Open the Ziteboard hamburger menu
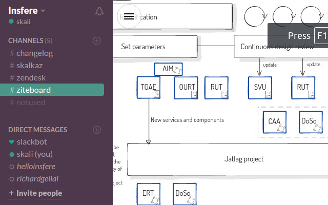328x205 pixels. click(x=129, y=16)
